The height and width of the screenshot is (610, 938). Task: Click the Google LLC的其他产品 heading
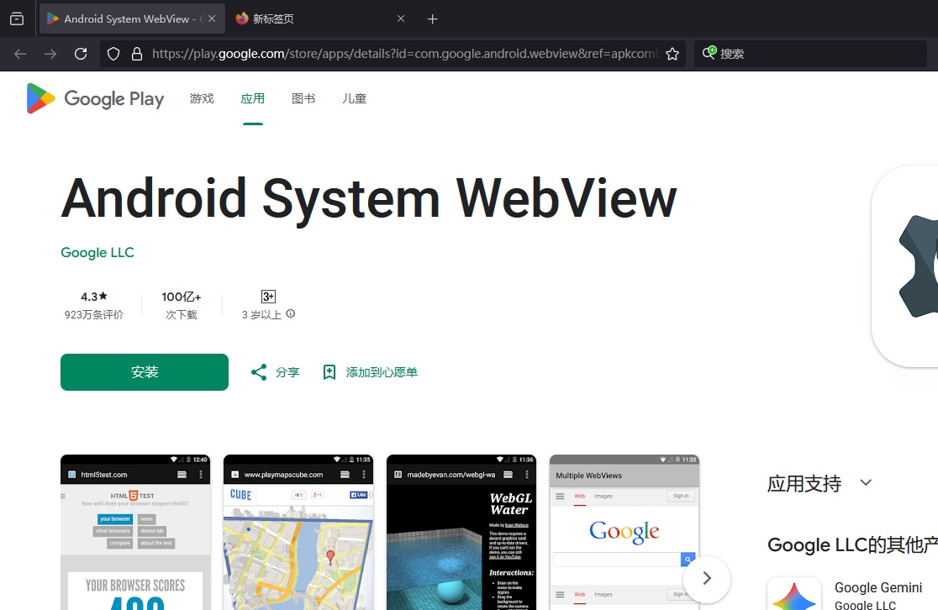[852, 544]
